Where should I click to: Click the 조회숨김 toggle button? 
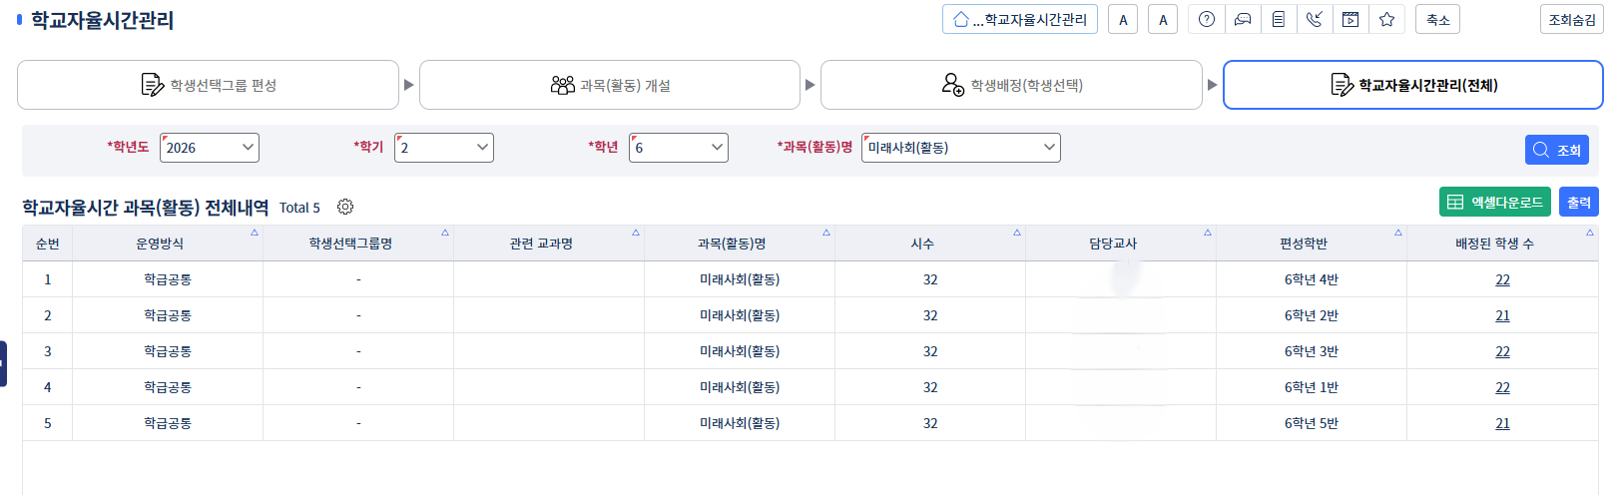pos(1571,19)
